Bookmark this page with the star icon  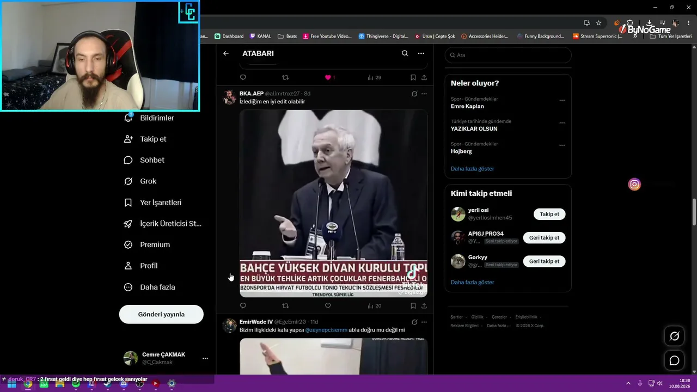[598, 23]
